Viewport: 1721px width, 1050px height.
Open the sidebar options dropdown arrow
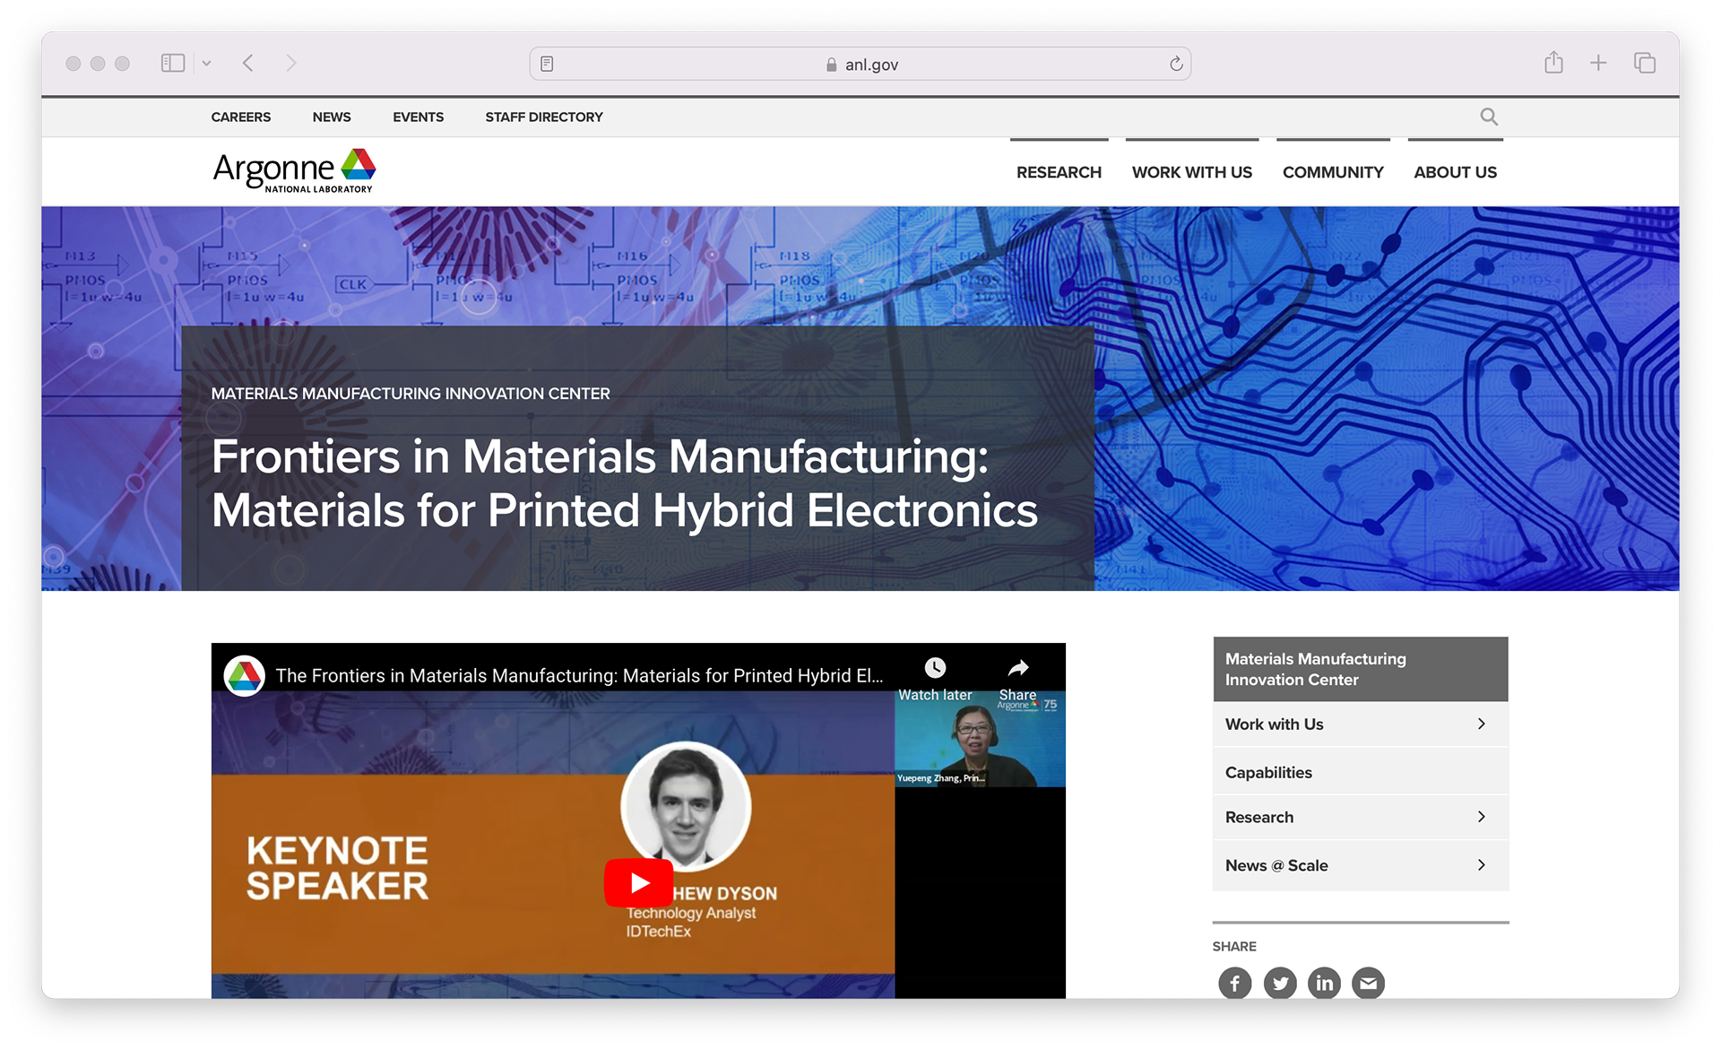tap(206, 63)
